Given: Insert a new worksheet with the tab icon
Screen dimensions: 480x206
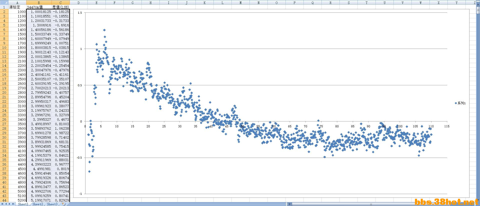Looking at the screenshot, I should click(x=64, y=204).
